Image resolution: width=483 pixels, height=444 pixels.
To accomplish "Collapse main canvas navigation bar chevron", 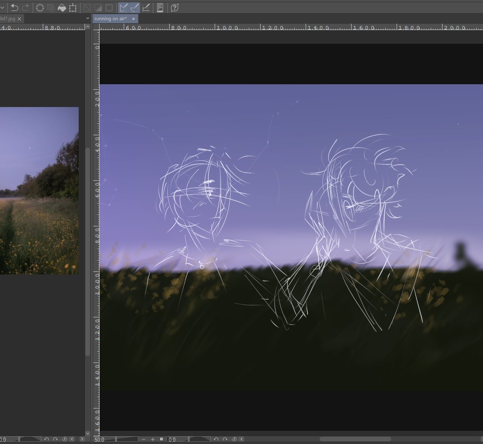I will [242, 439].
